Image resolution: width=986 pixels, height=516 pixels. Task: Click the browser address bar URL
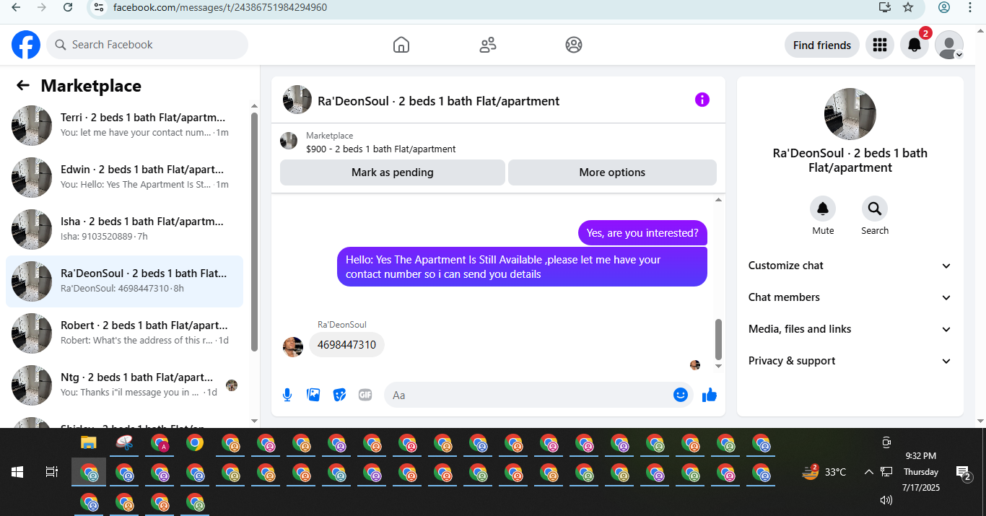pyautogui.click(x=220, y=7)
